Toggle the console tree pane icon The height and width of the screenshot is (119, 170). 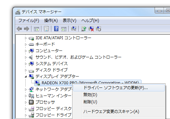[37, 29]
